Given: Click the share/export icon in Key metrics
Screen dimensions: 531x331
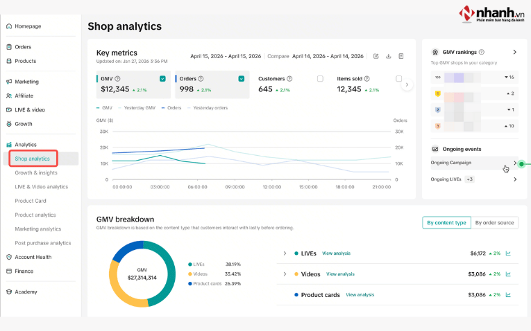Looking at the screenshot, I should (x=376, y=56).
